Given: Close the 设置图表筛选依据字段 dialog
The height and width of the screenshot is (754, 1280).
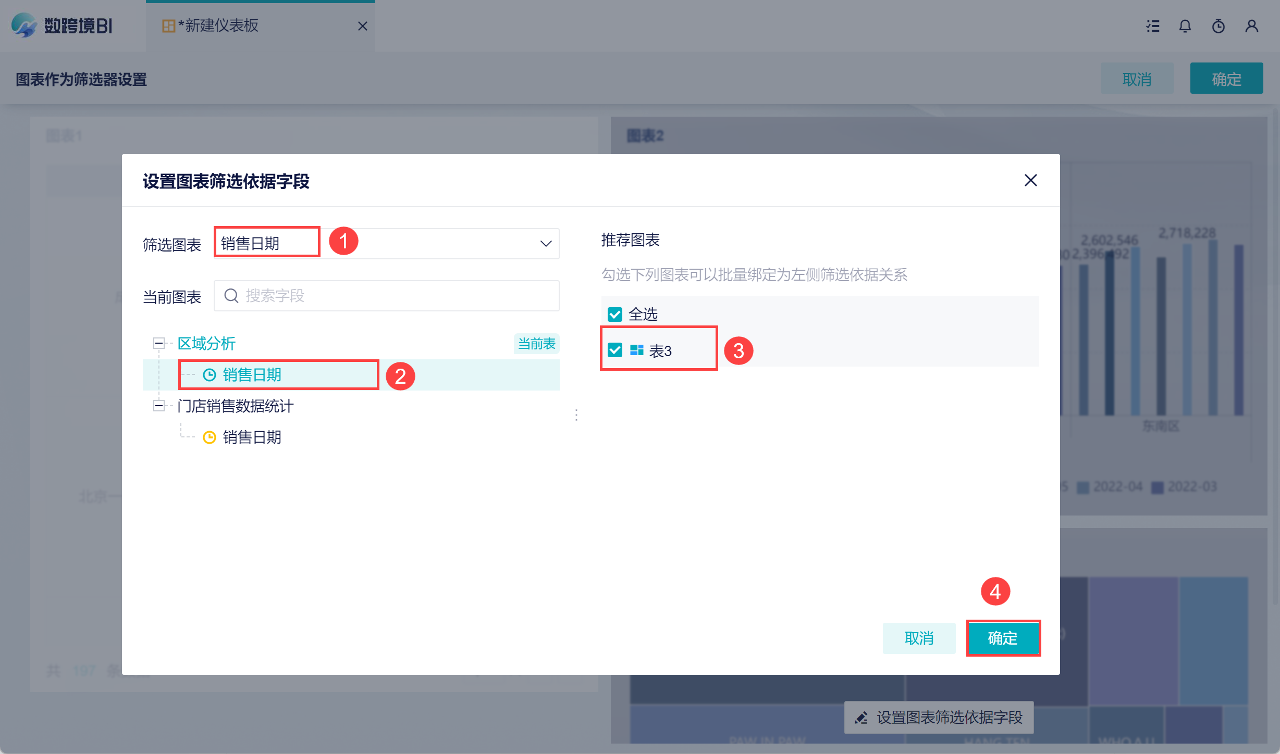Looking at the screenshot, I should click(x=1030, y=181).
